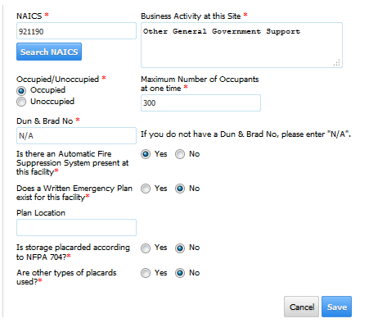Select the Unoccupied radio button
Image resolution: width=387 pixels, height=323 pixels.
pyautogui.click(x=21, y=102)
